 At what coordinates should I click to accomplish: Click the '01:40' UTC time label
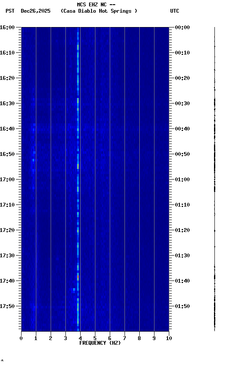(182, 281)
